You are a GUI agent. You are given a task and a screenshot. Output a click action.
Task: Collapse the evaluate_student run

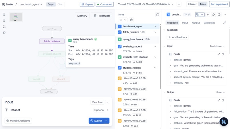pyautogui.click(x=155, y=47)
